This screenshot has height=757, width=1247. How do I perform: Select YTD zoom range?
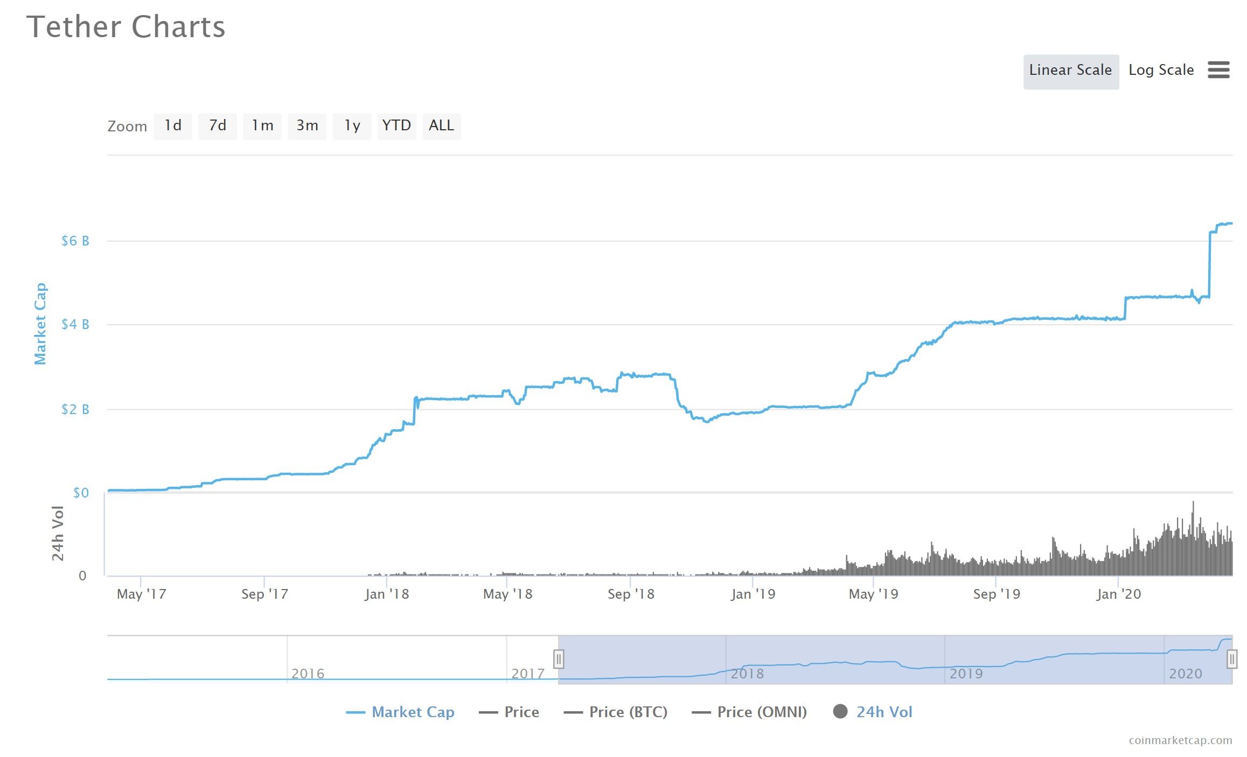tap(396, 126)
